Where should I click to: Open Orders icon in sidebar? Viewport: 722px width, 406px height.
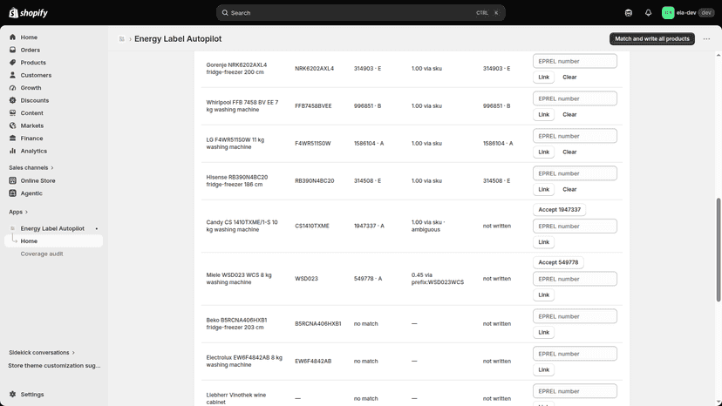pyautogui.click(x=12, y=50)
